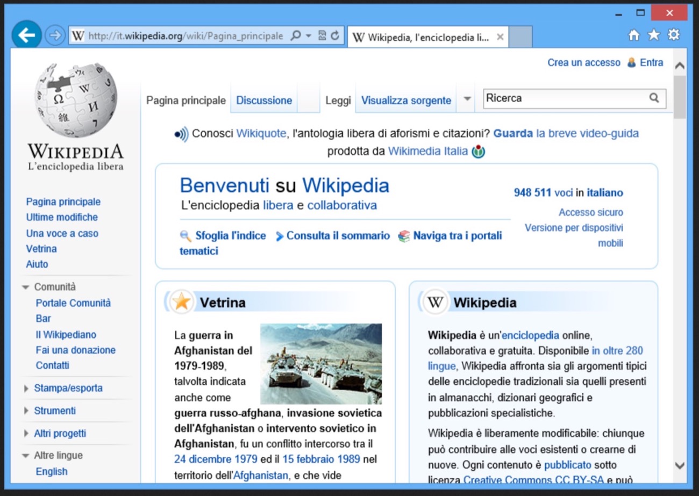Open Favorites with the star icon

pos(654,35)
